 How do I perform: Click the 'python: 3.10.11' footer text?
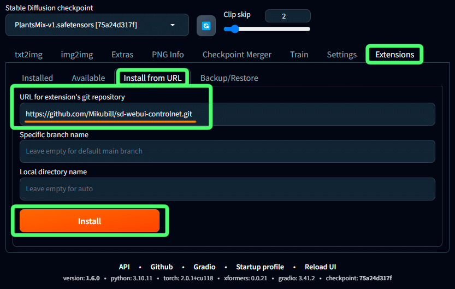pyautogui.click(x=132, y=278)
